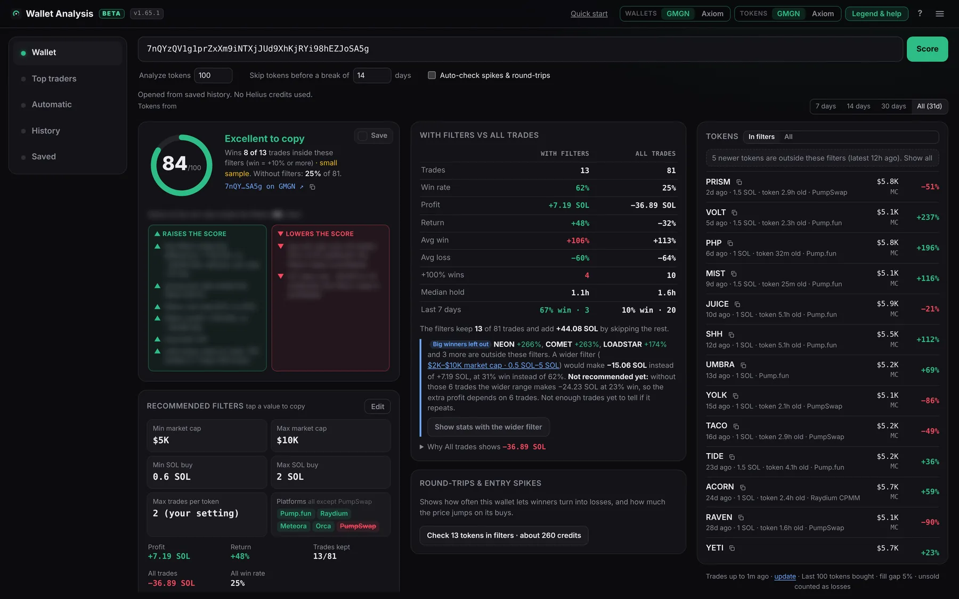Copy the TIDE token address
959x599 pixels.
732,457
